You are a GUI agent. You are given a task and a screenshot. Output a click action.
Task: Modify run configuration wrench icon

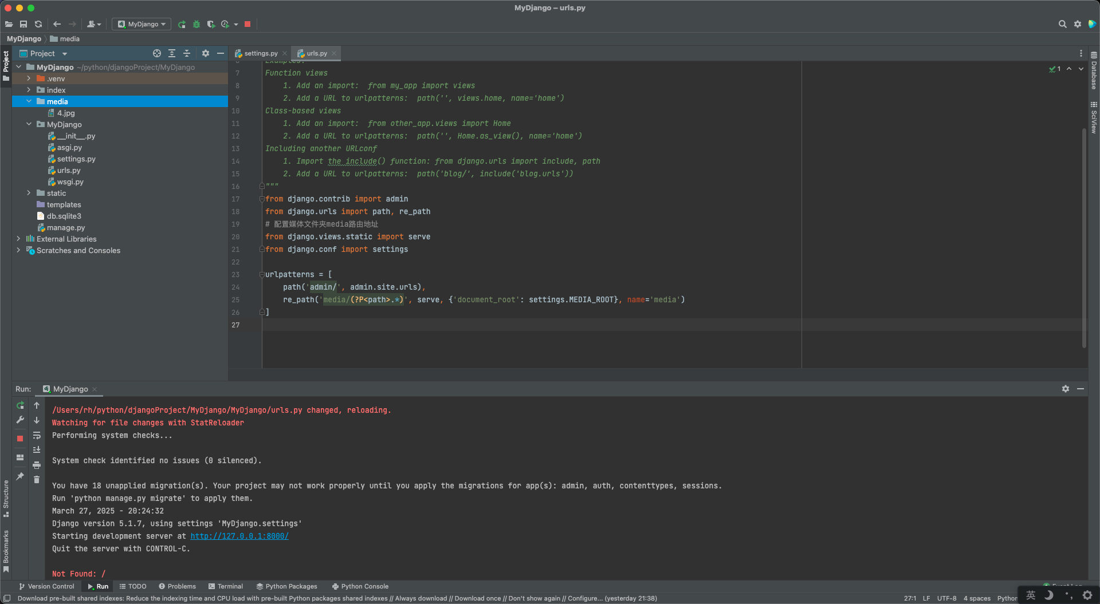coord(20,420)
